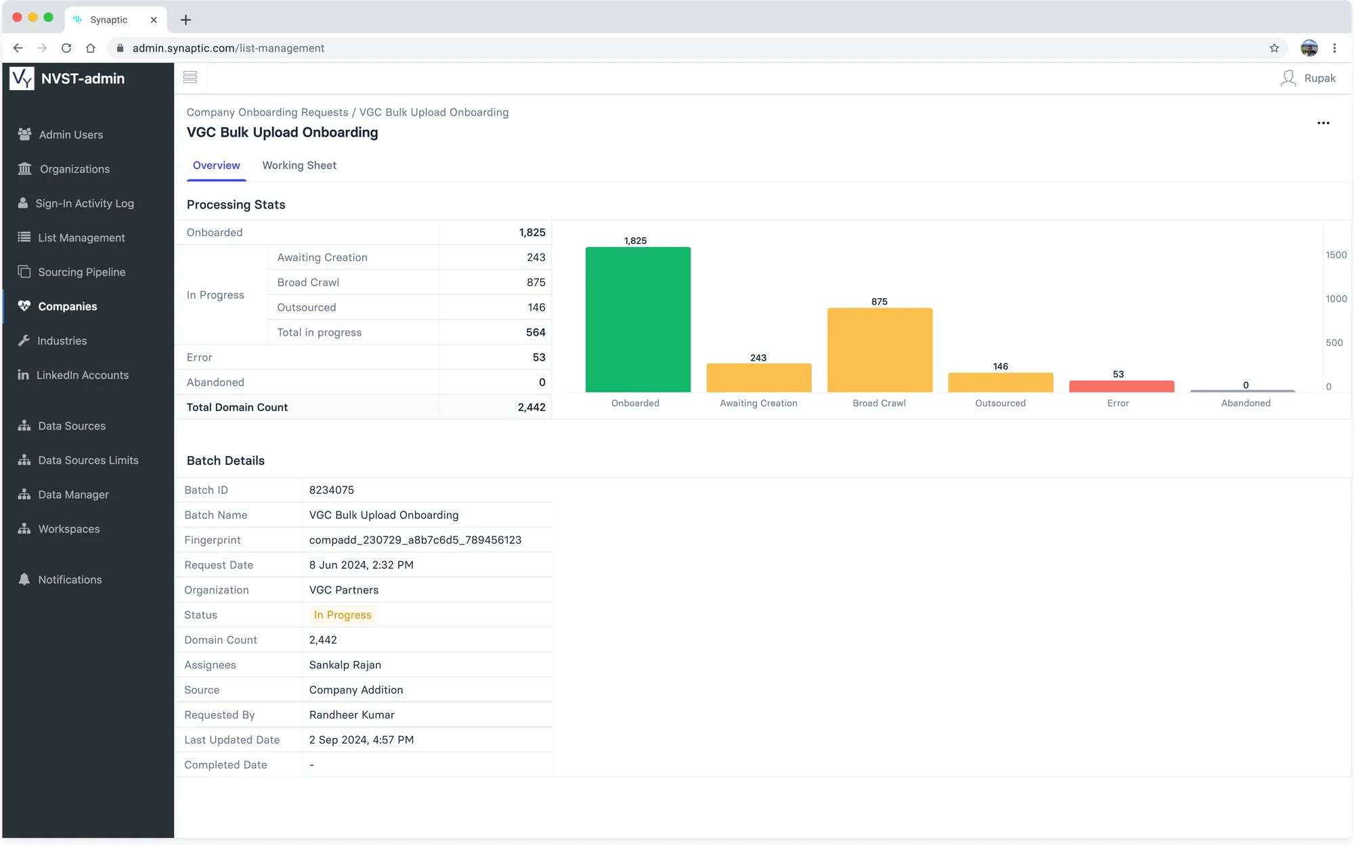This screenshot has width=1354, height=845.
Task: Click the assignee Sankalp Rajan
Action: tap(345, 665)
